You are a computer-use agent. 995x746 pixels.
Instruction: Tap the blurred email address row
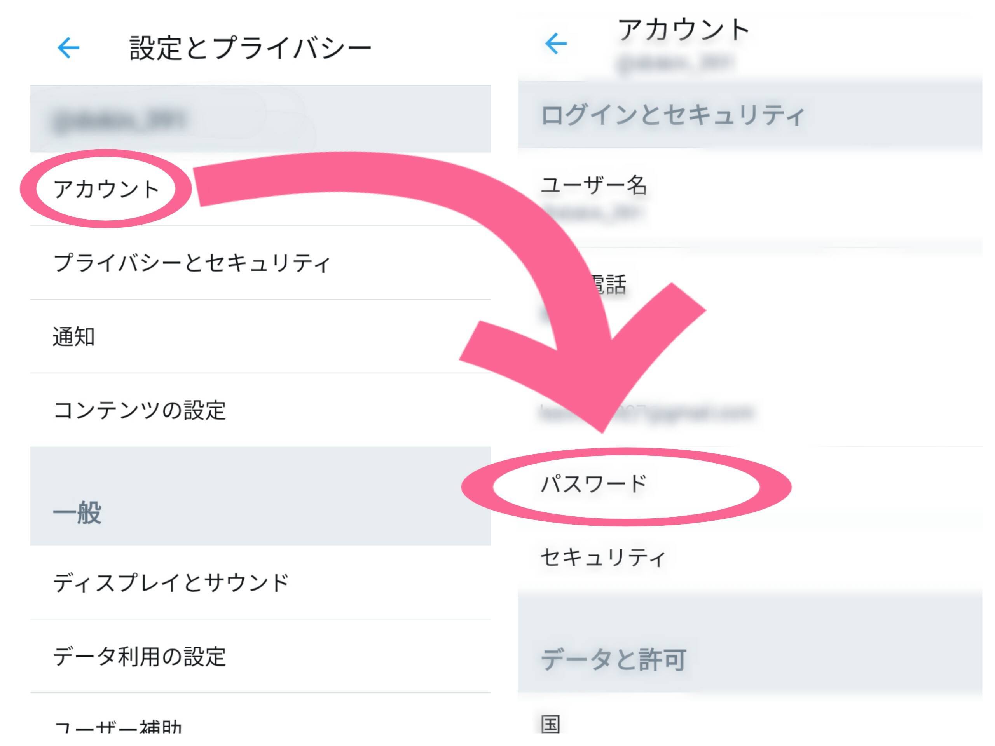click(x=648, y=412)
